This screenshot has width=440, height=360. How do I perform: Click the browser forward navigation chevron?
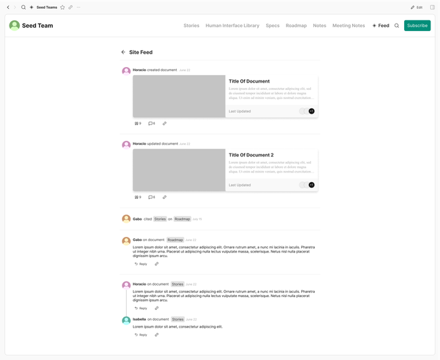[15, 7]
